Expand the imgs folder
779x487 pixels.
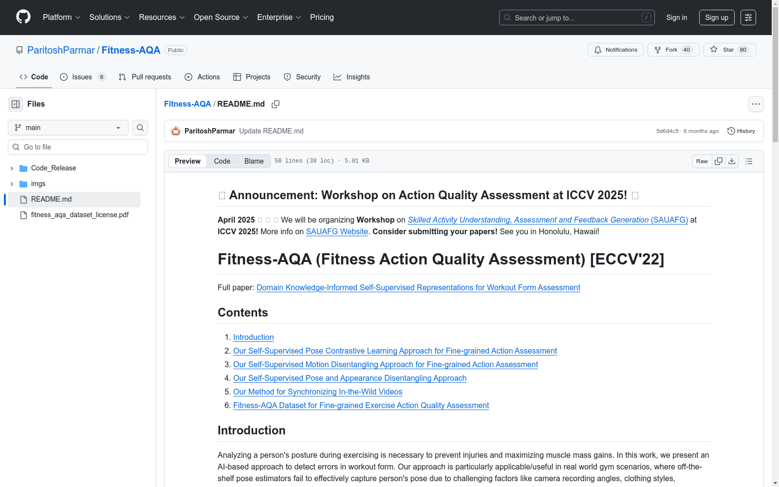tap(12, 184)
